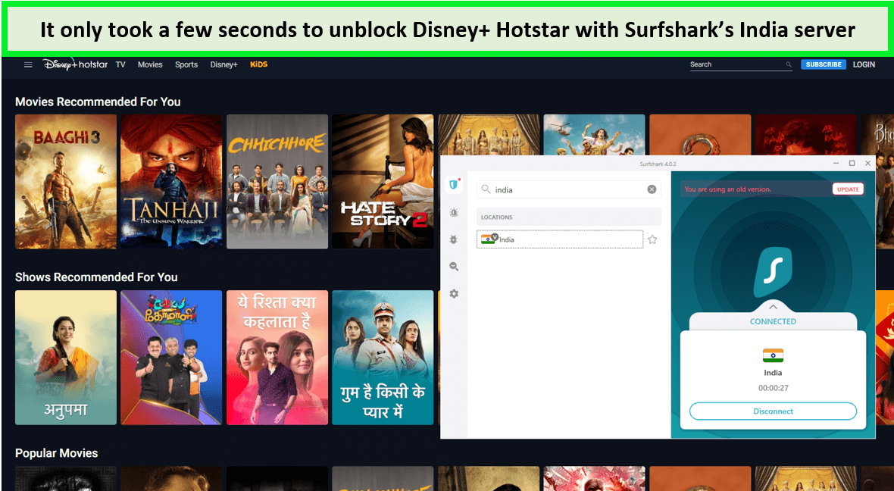Open the Ghum Hai Kisikey Pyaar Meiin thumbnail

(383, 358)
